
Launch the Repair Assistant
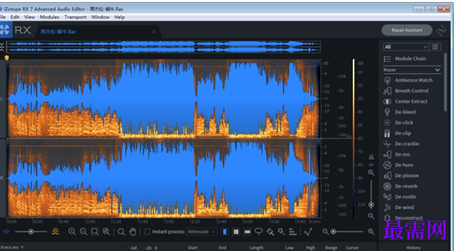coord(407,30)
